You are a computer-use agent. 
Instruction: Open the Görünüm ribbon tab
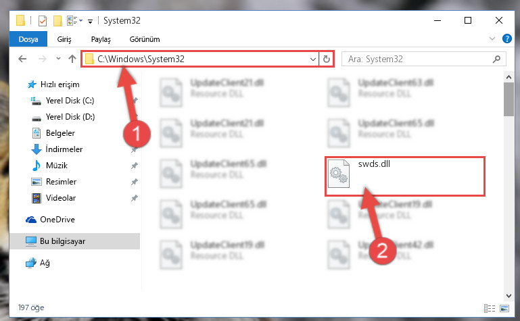coord(145,39)
